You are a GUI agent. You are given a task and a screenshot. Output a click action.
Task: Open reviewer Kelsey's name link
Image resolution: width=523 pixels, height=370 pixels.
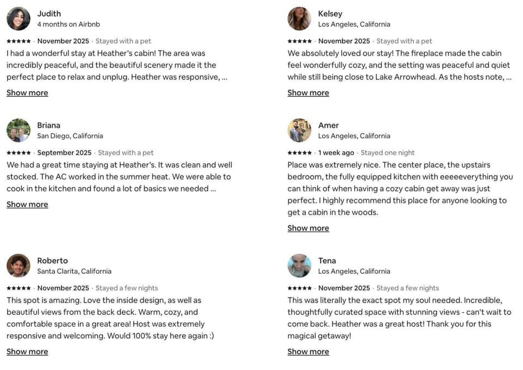(x=330, y=14)
